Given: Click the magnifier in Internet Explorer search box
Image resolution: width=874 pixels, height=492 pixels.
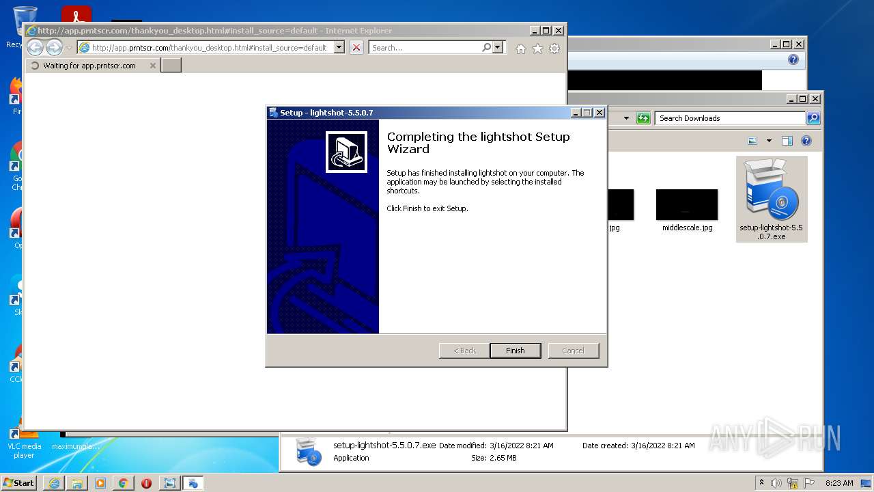Looking at the screenshot, I should (x=486, y=48).
